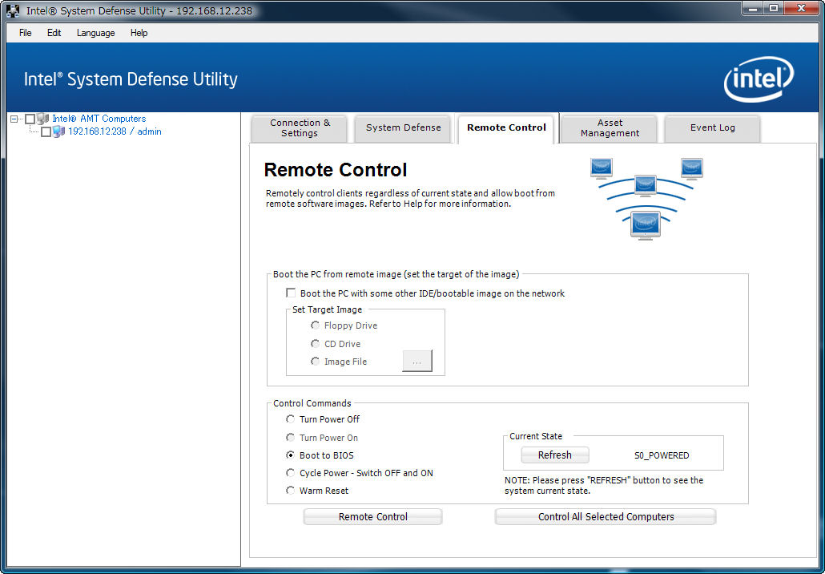
Task: Click the NOTE about pressing REFRESH
Action: [x=603, y=486]
